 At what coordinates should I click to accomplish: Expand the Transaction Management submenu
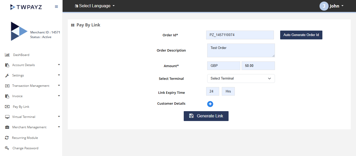(x=33, y=86)
